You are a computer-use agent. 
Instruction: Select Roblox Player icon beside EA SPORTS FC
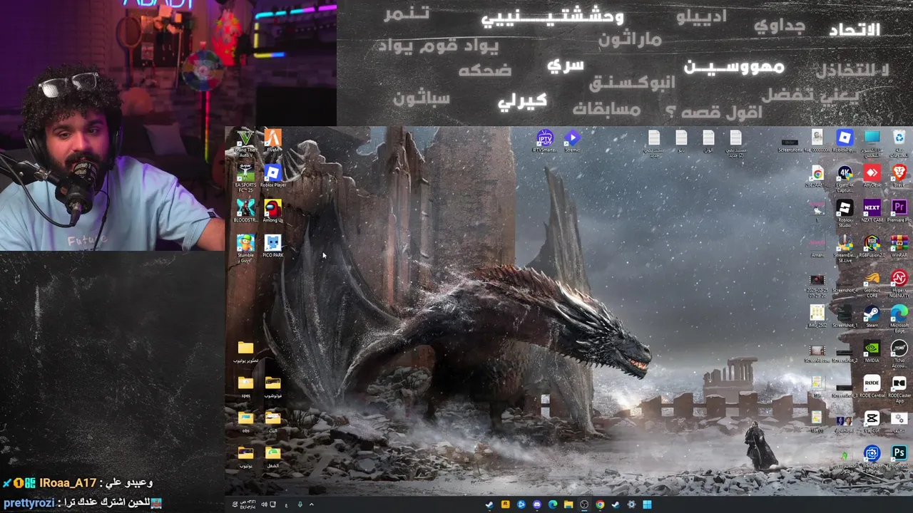tap(272, 175)
